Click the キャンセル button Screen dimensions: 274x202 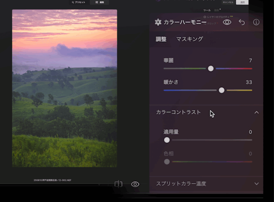pyautogui.click(x=228, y=2)
